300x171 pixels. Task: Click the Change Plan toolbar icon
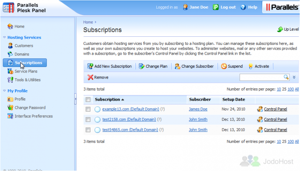pyautogui.click(x=142, y=66)
